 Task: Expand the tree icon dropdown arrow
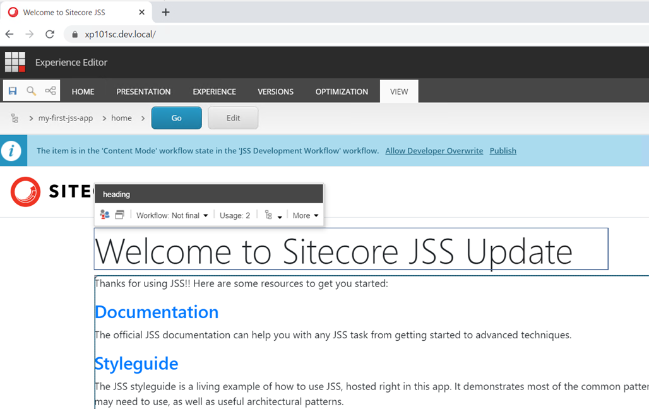click(x=280, y=216)
